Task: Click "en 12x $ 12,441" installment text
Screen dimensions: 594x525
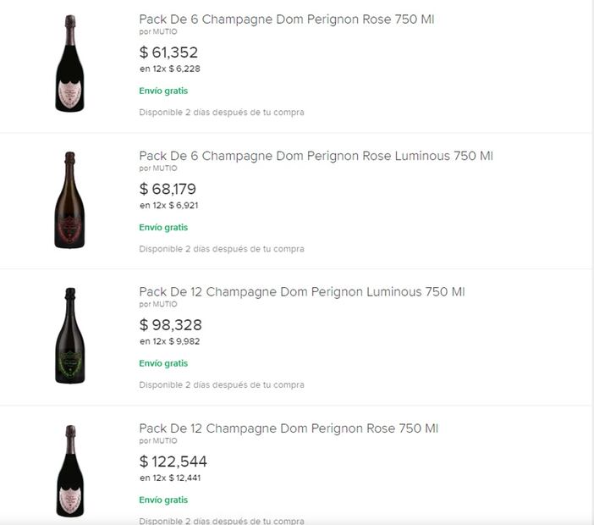Action: tap(172, 478)
